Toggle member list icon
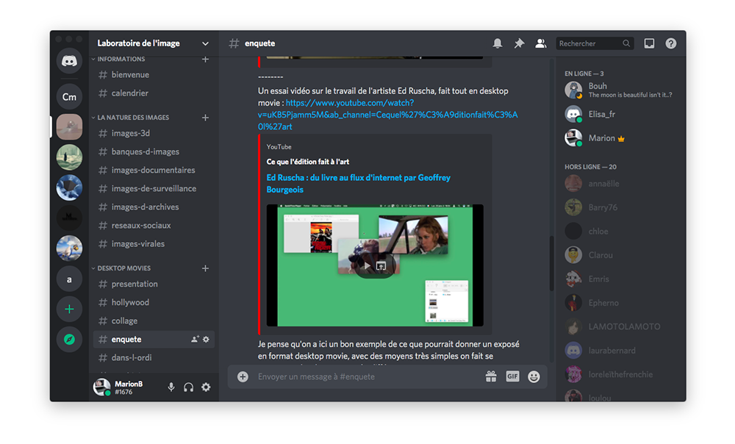This screenshot has width=735, height=444. [540, 43]
